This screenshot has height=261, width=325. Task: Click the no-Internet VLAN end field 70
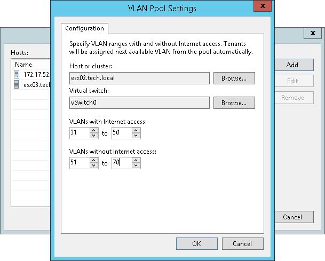[122, 163]
